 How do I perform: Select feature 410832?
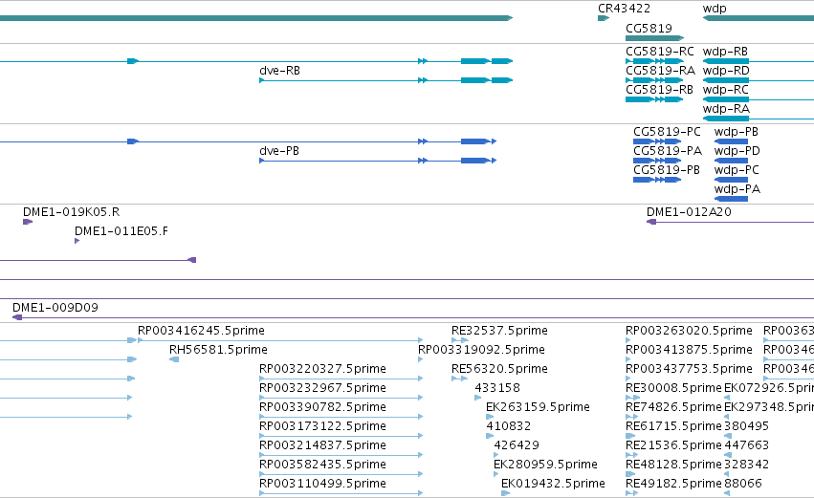pyautogui.click(x=509, y=427)
